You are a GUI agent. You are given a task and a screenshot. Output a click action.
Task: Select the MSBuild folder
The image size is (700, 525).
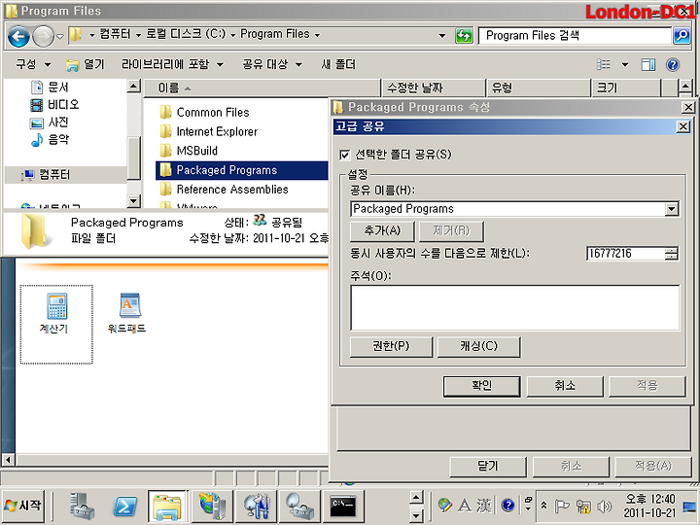coord(189,151)
